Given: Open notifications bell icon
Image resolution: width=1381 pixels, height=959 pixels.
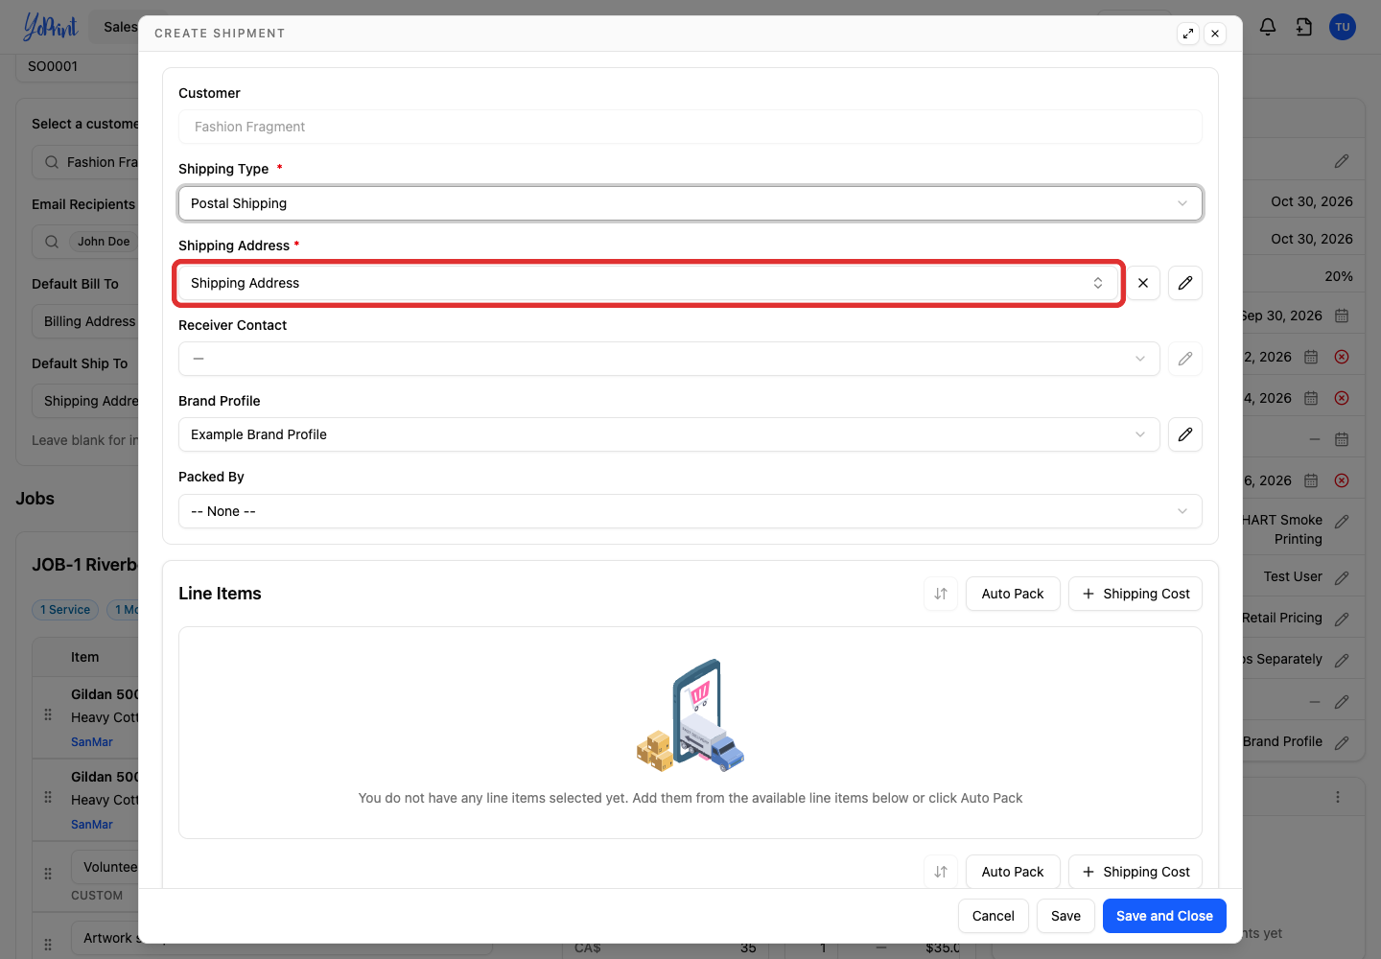Looking at the screenshot, I should tap(1268, 27).
